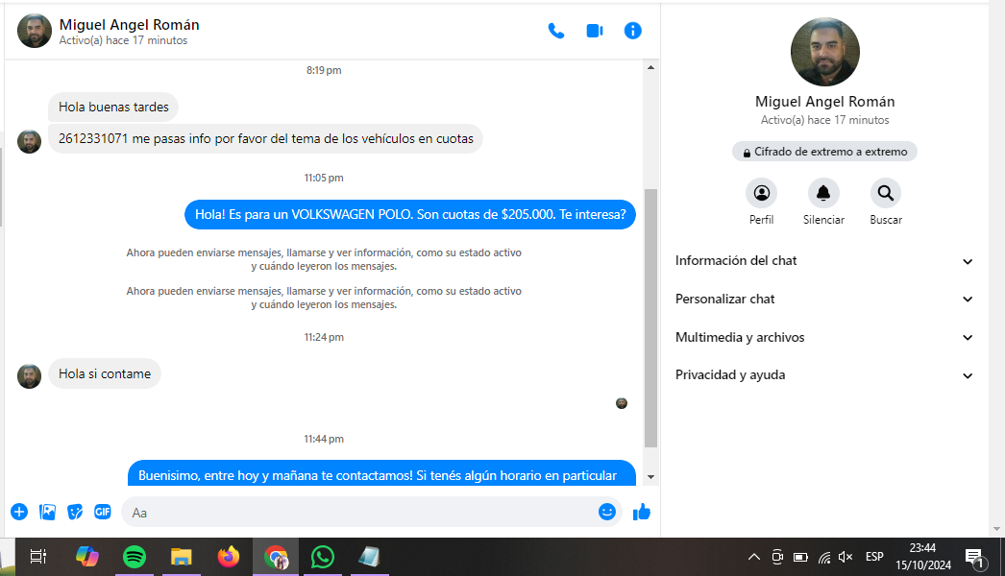Viewport: 1005px width, 576px height.
Task: Click the seen-by avatar indicator below messages
Action: point(621,403)
